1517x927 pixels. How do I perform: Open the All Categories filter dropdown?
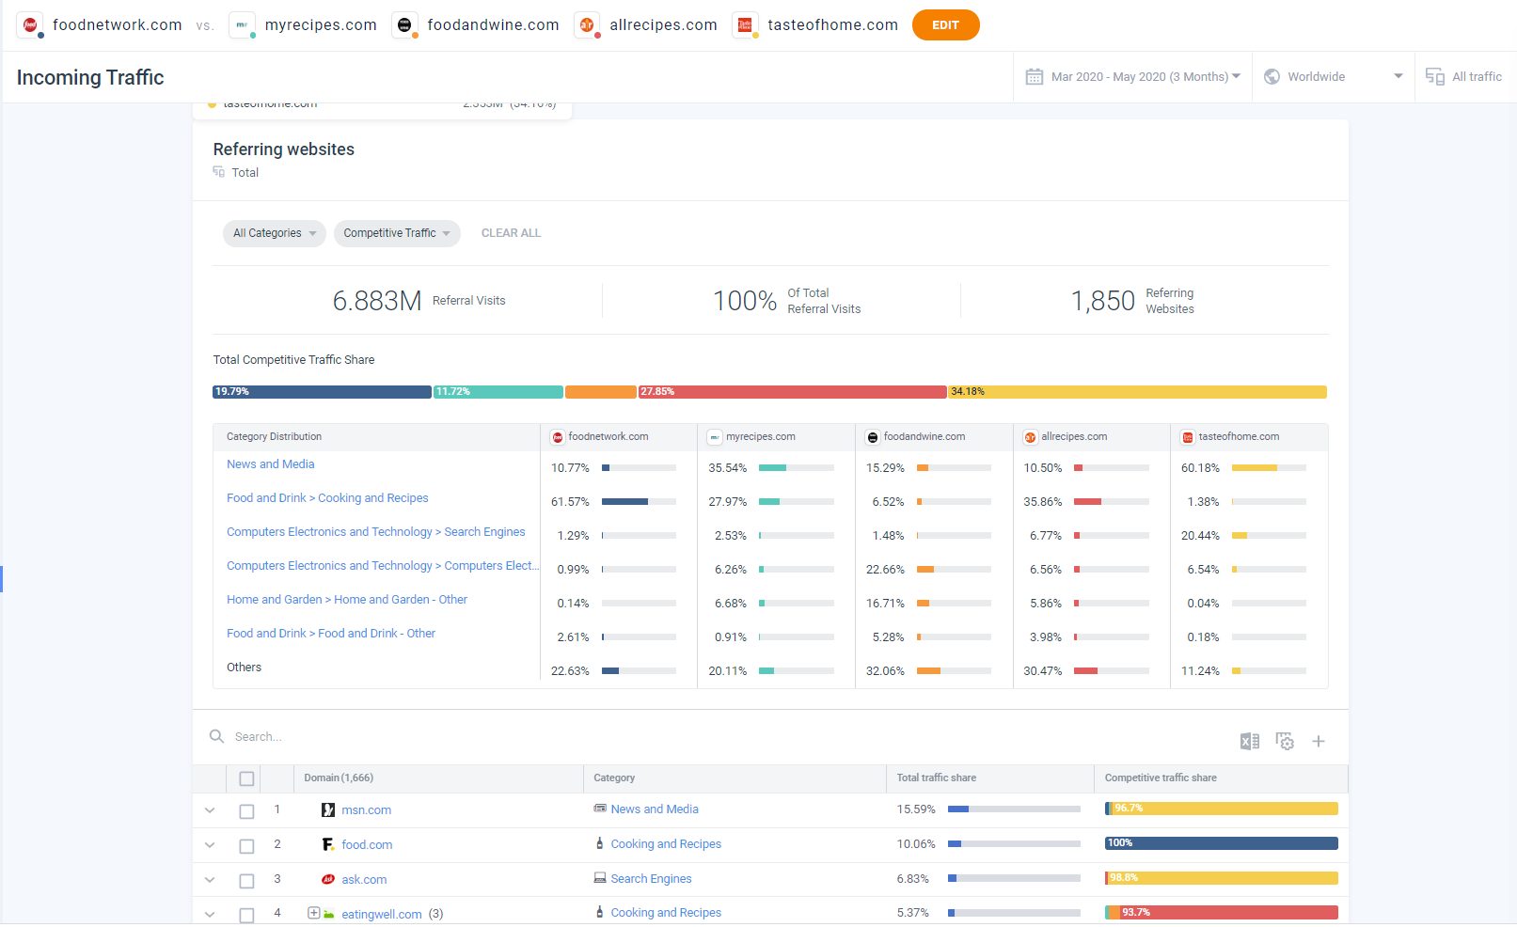[x=275, y=233]
